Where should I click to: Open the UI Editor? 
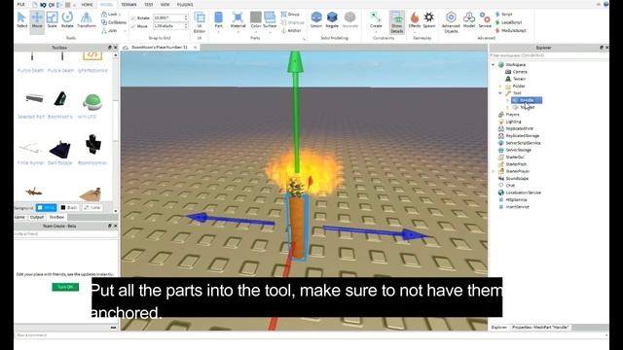[x=199, y=21]
